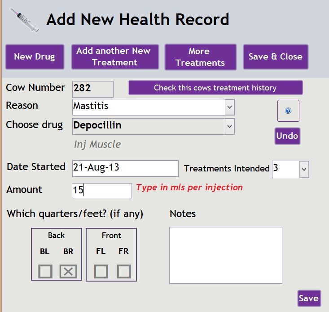Viewport: 329px width, 312px height.
Task: Click into the Amount field
Action: (102, 191)
